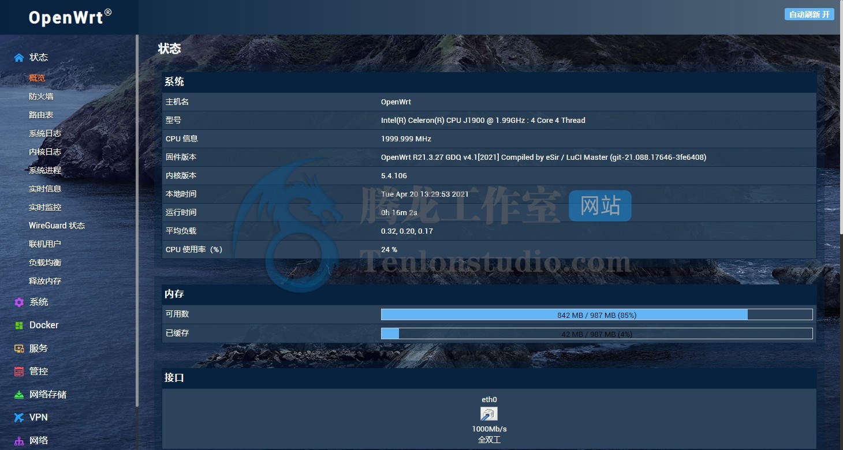Click the load average 0.32, 0.20, 0.17
Screen dimensions: 843x450
click(x=406, y=231)
